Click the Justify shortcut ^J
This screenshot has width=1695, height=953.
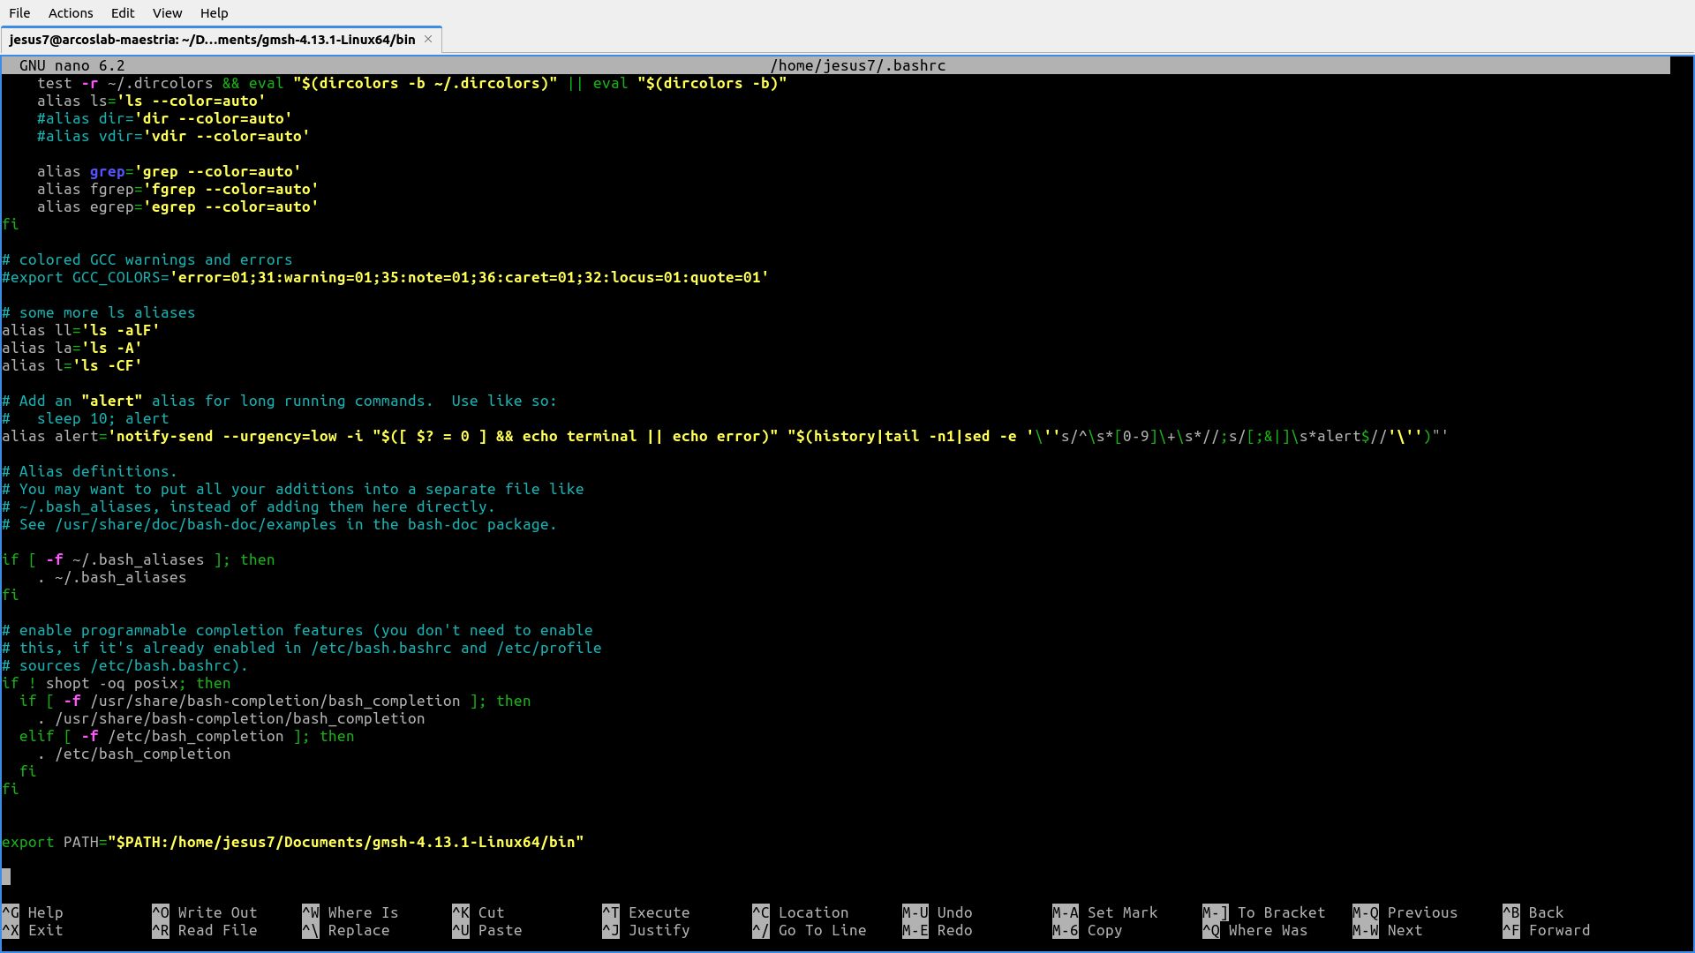pos(646,930)
